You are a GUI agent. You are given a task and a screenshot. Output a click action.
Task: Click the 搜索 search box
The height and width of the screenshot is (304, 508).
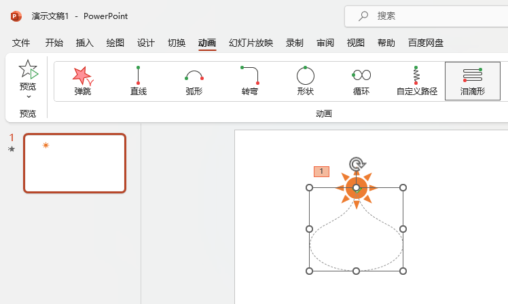427,16
